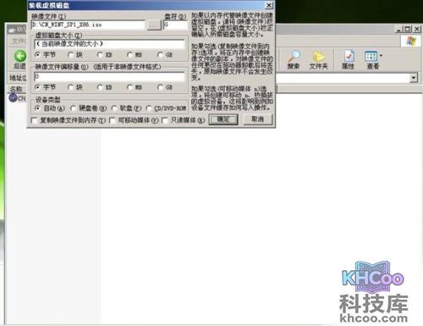Choose 自动 device type radio
The image size is (423, 326).
point(37,108)
